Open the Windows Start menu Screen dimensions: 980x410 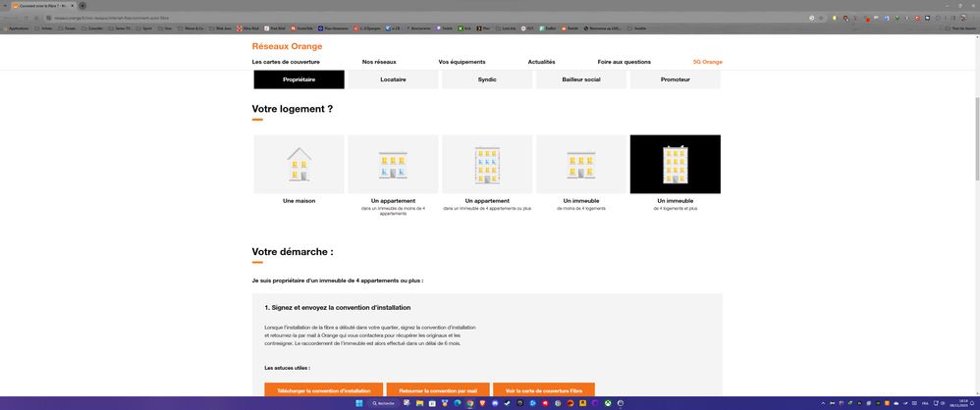358,404
